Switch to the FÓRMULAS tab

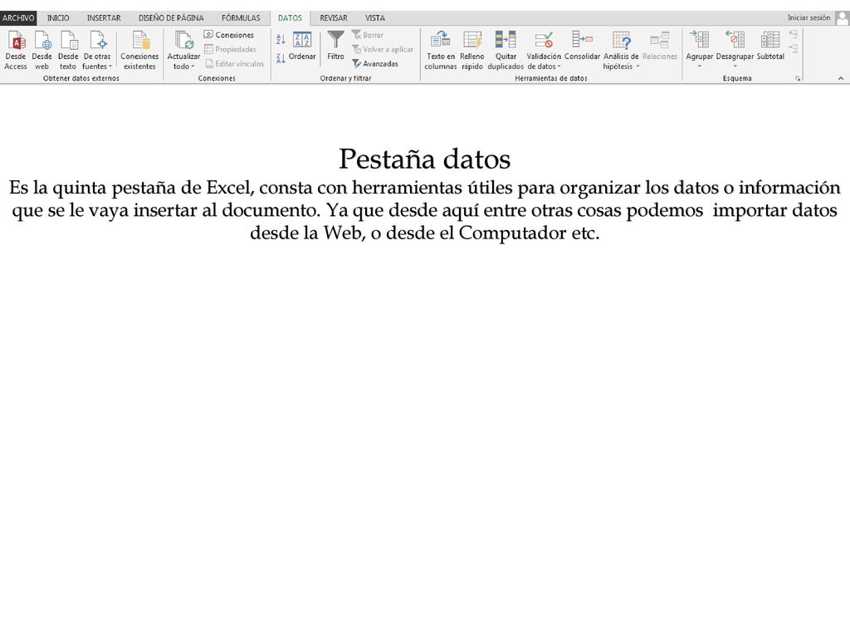241,18
